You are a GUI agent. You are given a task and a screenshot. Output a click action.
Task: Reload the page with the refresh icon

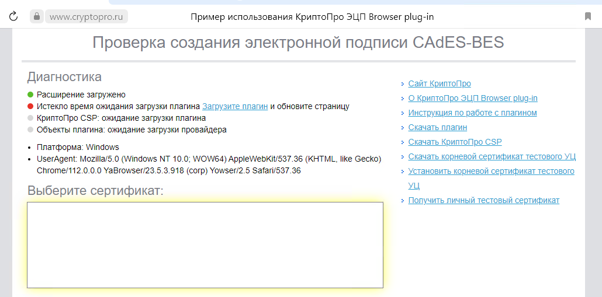click(13, 16)
